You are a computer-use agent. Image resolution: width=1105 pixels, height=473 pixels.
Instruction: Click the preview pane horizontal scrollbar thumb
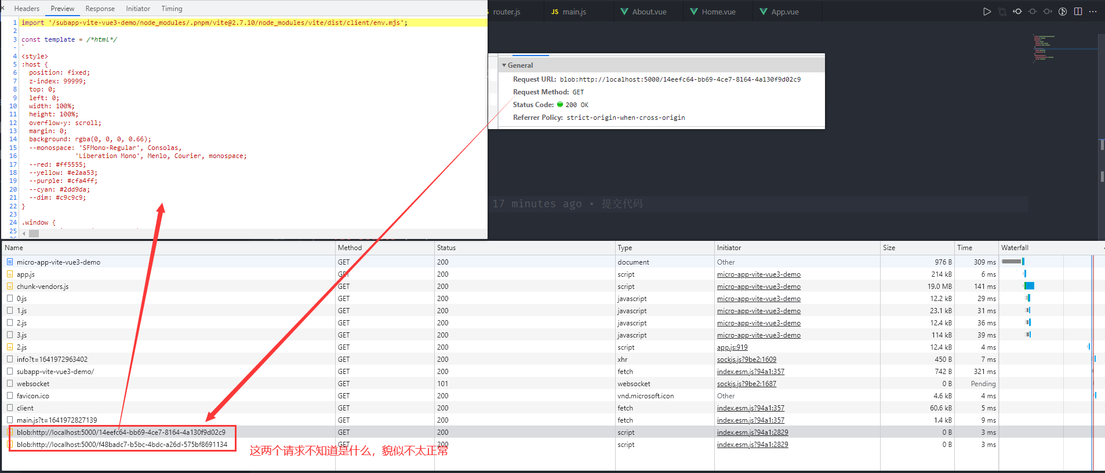click(x=34, y=233)
